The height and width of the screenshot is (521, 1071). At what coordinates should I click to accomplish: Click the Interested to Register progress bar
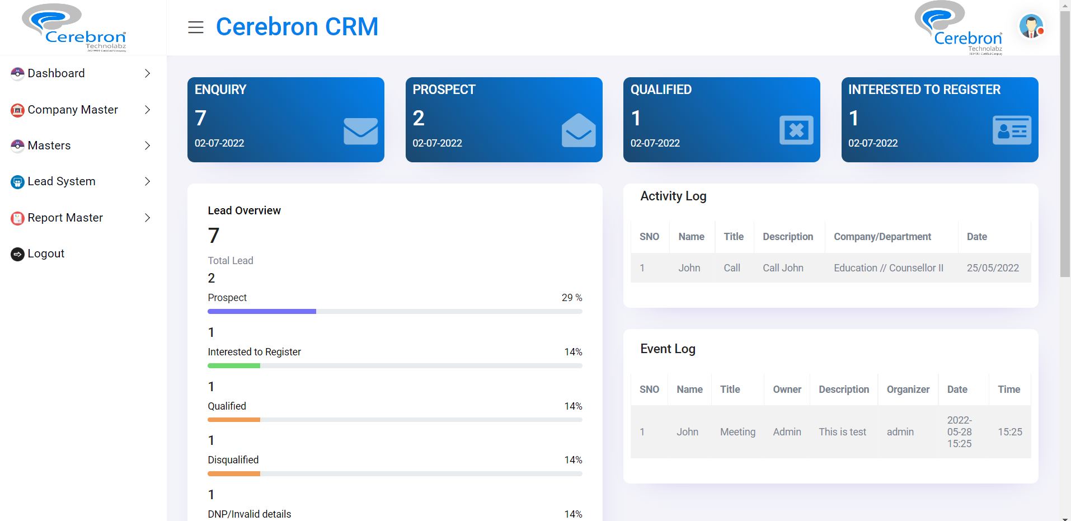[x=395, y=366]
